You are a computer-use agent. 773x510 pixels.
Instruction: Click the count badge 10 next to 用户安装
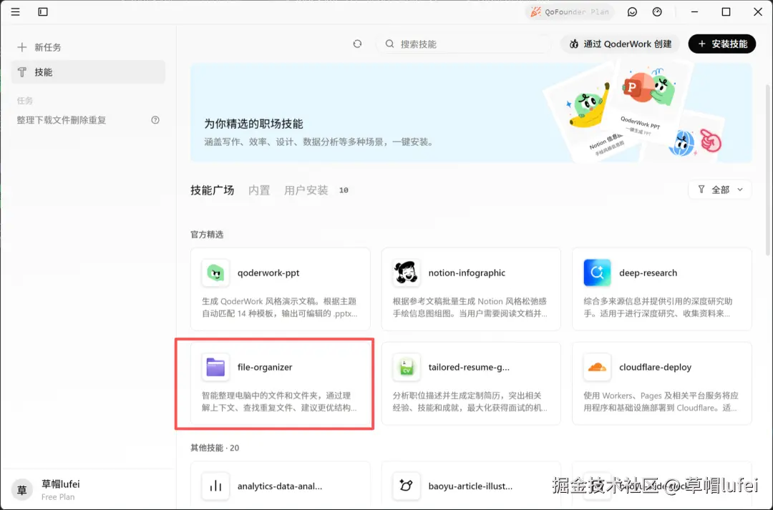coord(344,190)
